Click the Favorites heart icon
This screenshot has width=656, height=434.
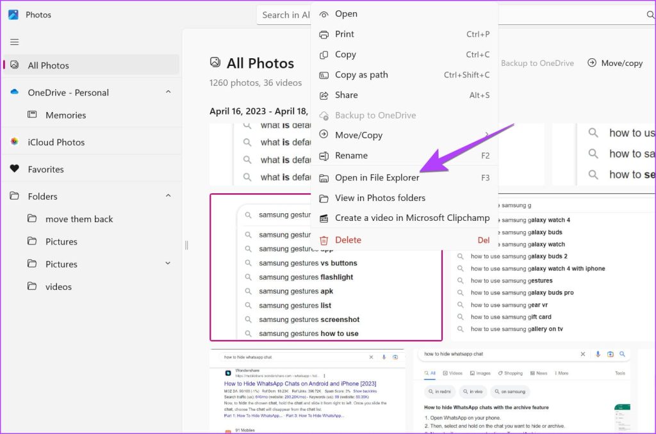click(15, 168)
